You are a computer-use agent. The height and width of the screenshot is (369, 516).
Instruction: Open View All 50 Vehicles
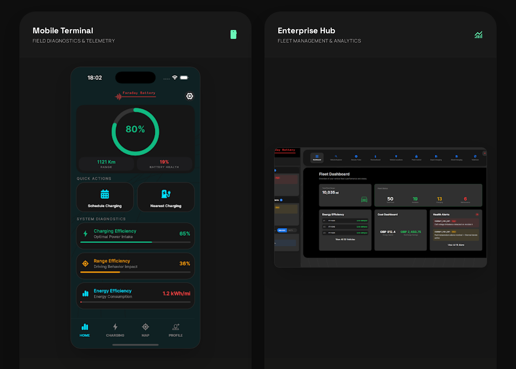coord(345,239)
